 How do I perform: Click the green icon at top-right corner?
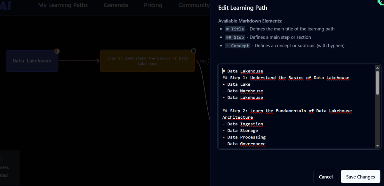380,3
